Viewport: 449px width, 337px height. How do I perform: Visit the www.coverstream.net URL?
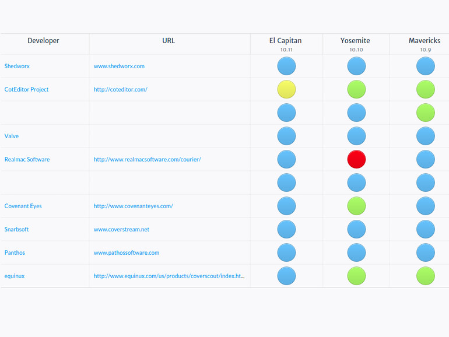pyautogui.click(x=121, y=229)
